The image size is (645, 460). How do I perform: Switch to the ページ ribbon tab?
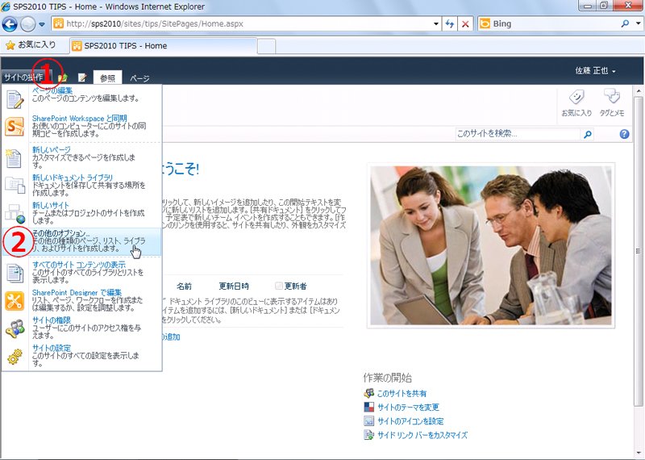[139, 77]
